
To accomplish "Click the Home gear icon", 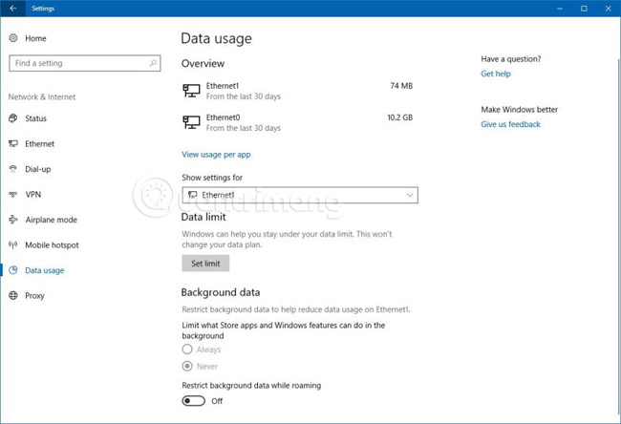I will tap(13, 38).
